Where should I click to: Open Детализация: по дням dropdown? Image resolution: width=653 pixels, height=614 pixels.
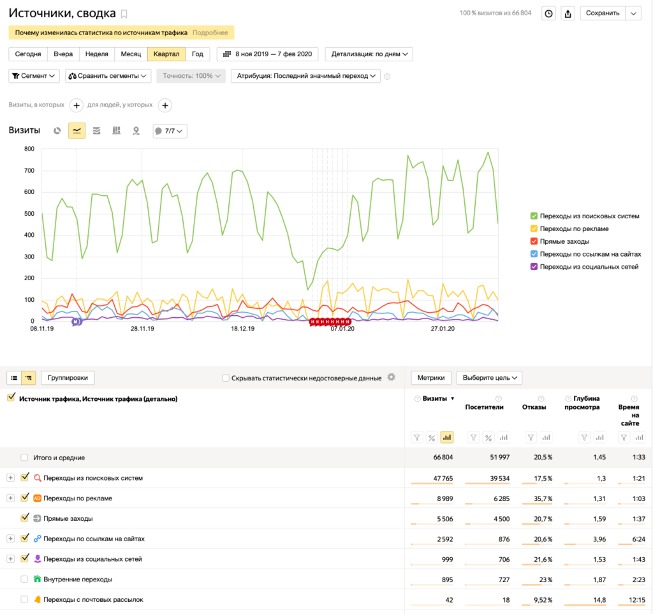pyautogui.click(x=369, y=54)
